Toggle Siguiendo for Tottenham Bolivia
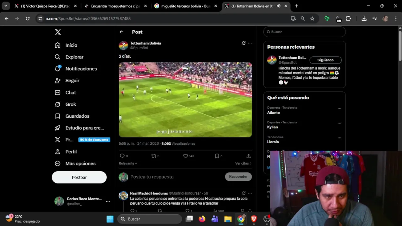Image resolution: width=402 pixels, height=226 pixels. pyautogui.click(x=325, y=60)
